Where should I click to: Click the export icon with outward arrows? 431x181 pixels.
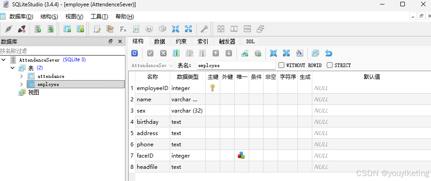pyautogui.click(x=188, y=29)
